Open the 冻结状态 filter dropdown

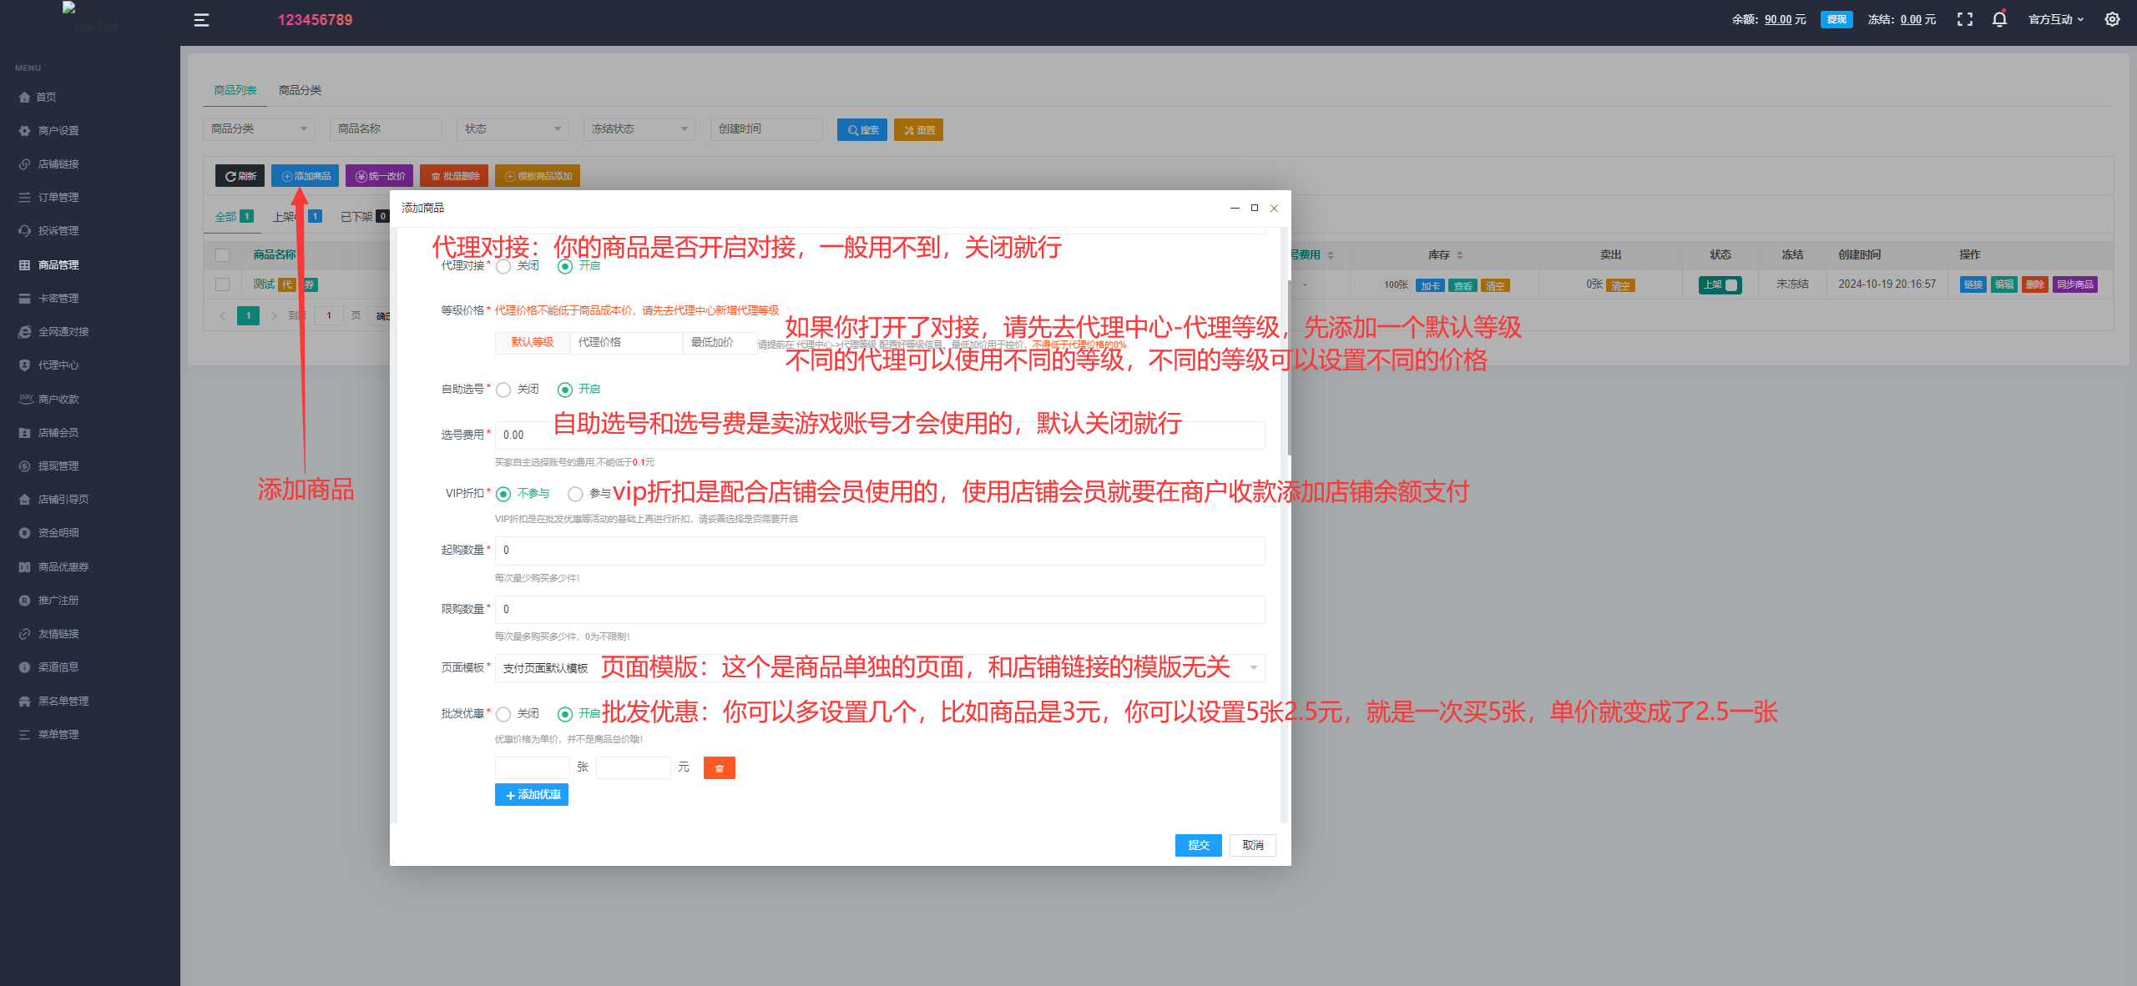[x=639, y=129]
